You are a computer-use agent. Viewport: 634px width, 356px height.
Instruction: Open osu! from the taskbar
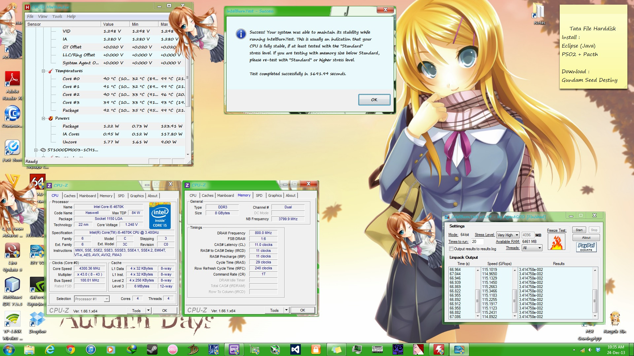(x=173, y=349)
